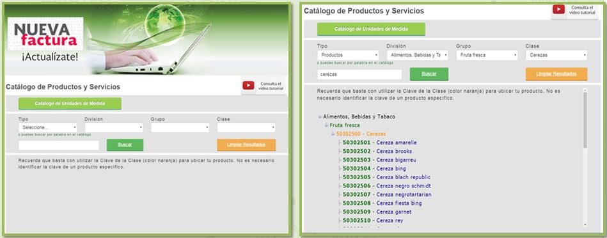Click the search field containing cerezas

pyautogui.click(x=359, y=74)
